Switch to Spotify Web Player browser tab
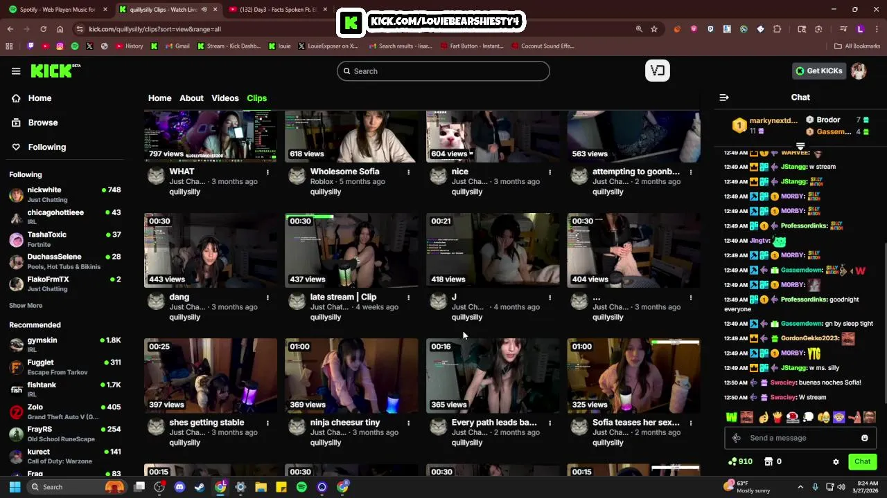The height and width of the screenshot is (498, 887). point(58,10)
